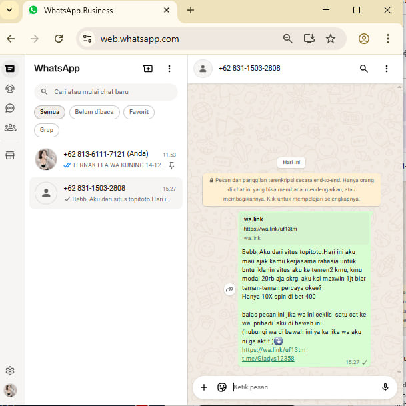
Task: Open chat +62 813-6111-7121 (Anda)
Action: 106,159
